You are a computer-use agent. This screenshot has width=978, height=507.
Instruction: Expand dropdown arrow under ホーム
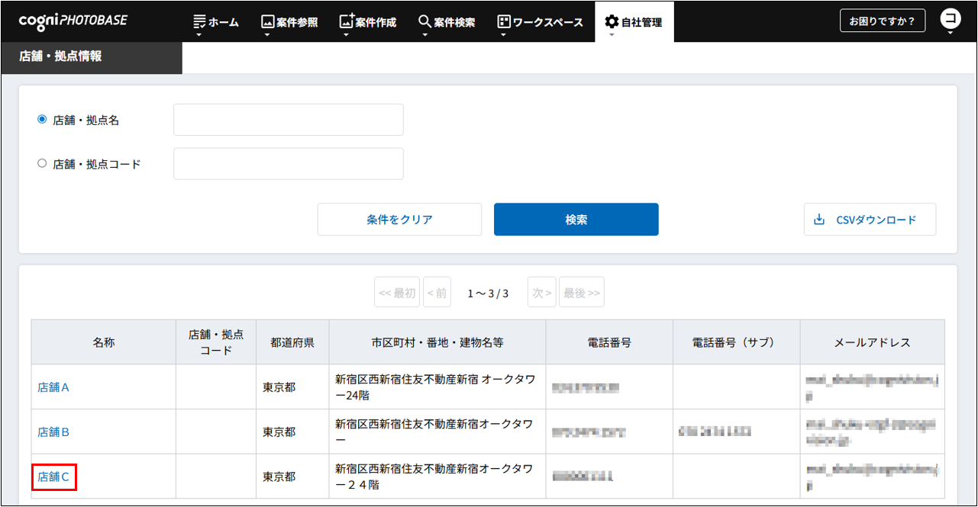tap(199, 34)
